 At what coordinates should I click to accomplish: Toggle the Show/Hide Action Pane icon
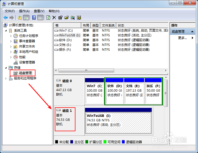click(40, 18)
